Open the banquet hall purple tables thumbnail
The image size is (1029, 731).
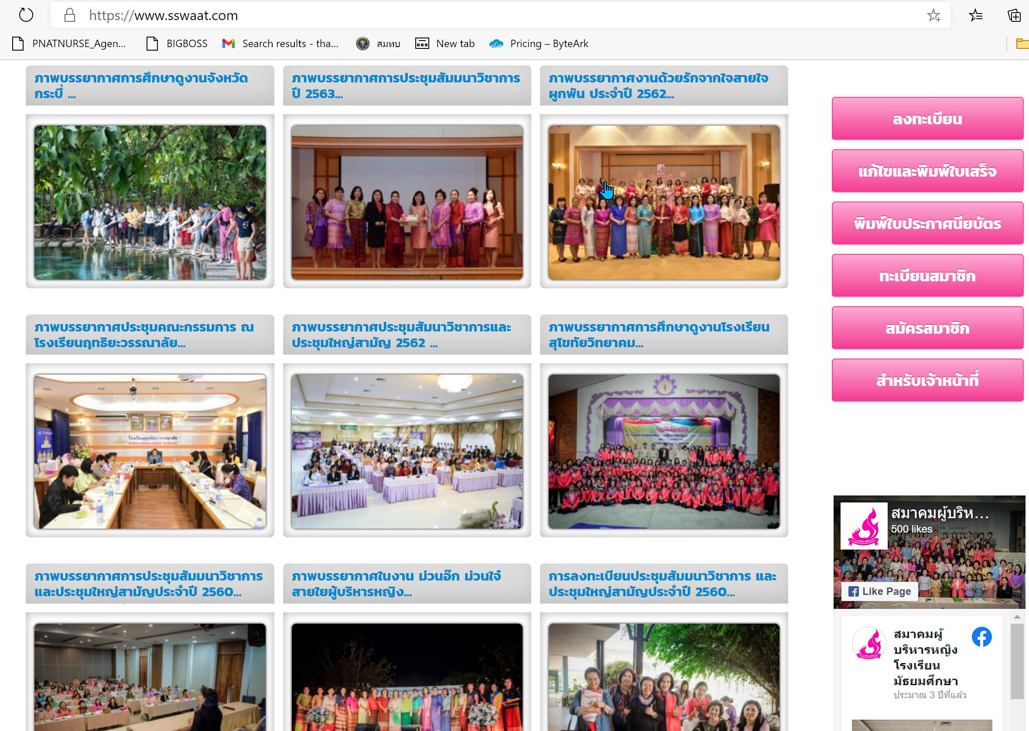407,451
